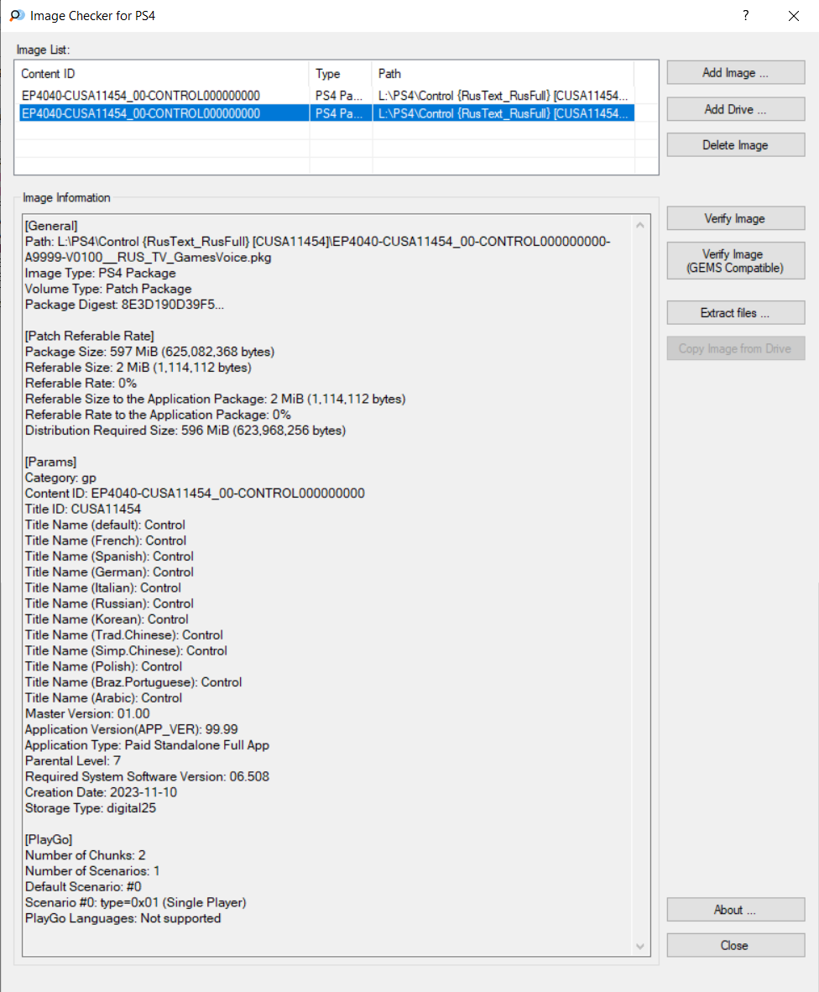The height and width of the screenshot is (992, 819).
Task: Click the Creation Date: 2023-11-10 line
Action: pyautogui.click(x=102, y=792)
